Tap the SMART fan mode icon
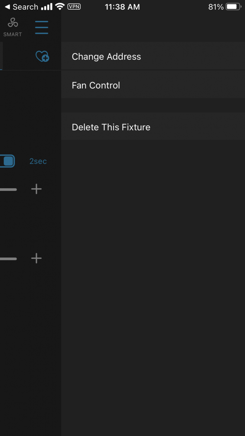This screenshot has width=245, height=436. click(13, 23)
